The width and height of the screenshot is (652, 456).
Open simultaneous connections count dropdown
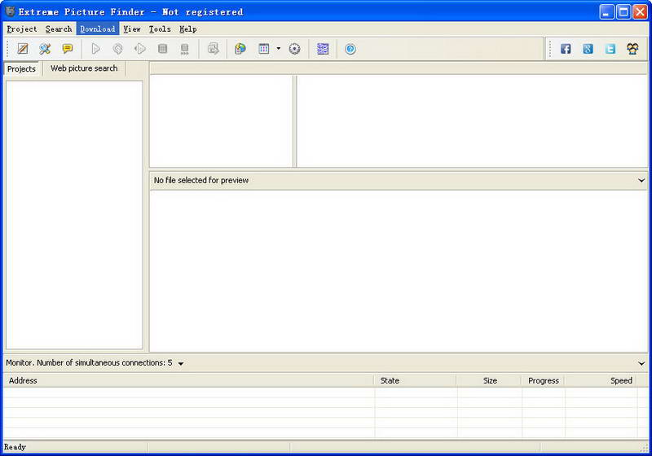coord(181,364)
